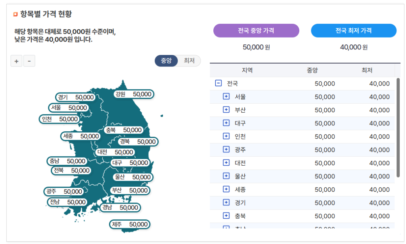Click the 최저 column header in table

[367, 70]
